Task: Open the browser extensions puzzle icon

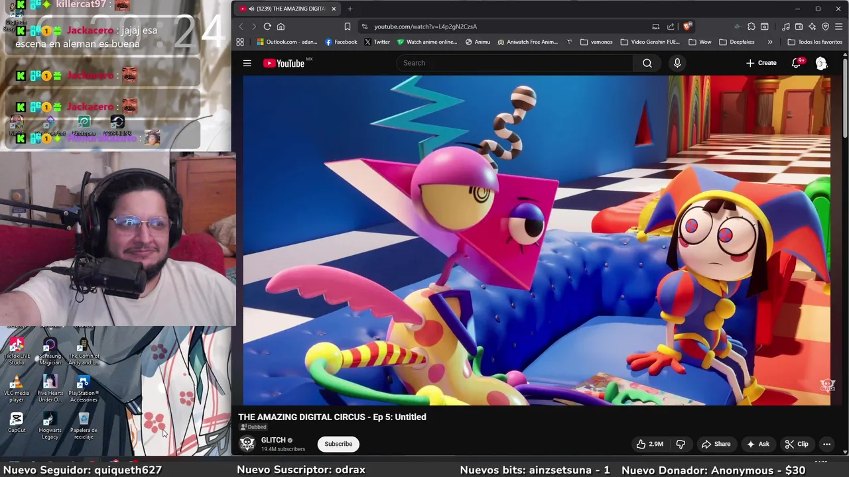Action: (x=751, y=26)
